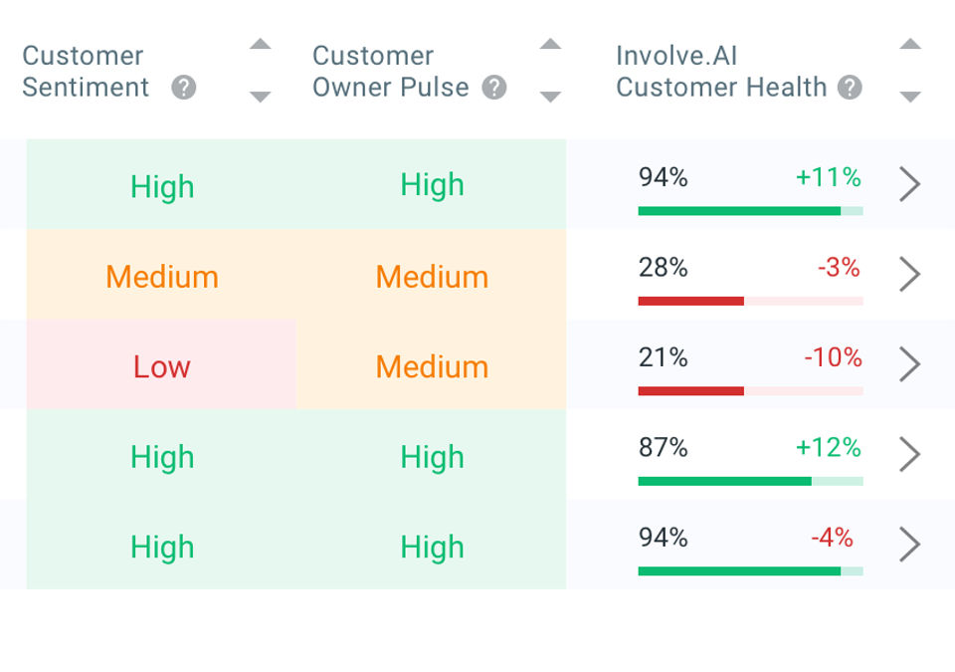Expand the row with 87% customer health
The image size is (955, 672).
pos(909,455)
